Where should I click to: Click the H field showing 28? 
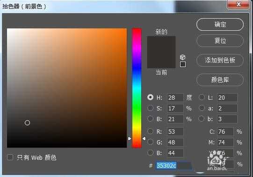point(175,97)
